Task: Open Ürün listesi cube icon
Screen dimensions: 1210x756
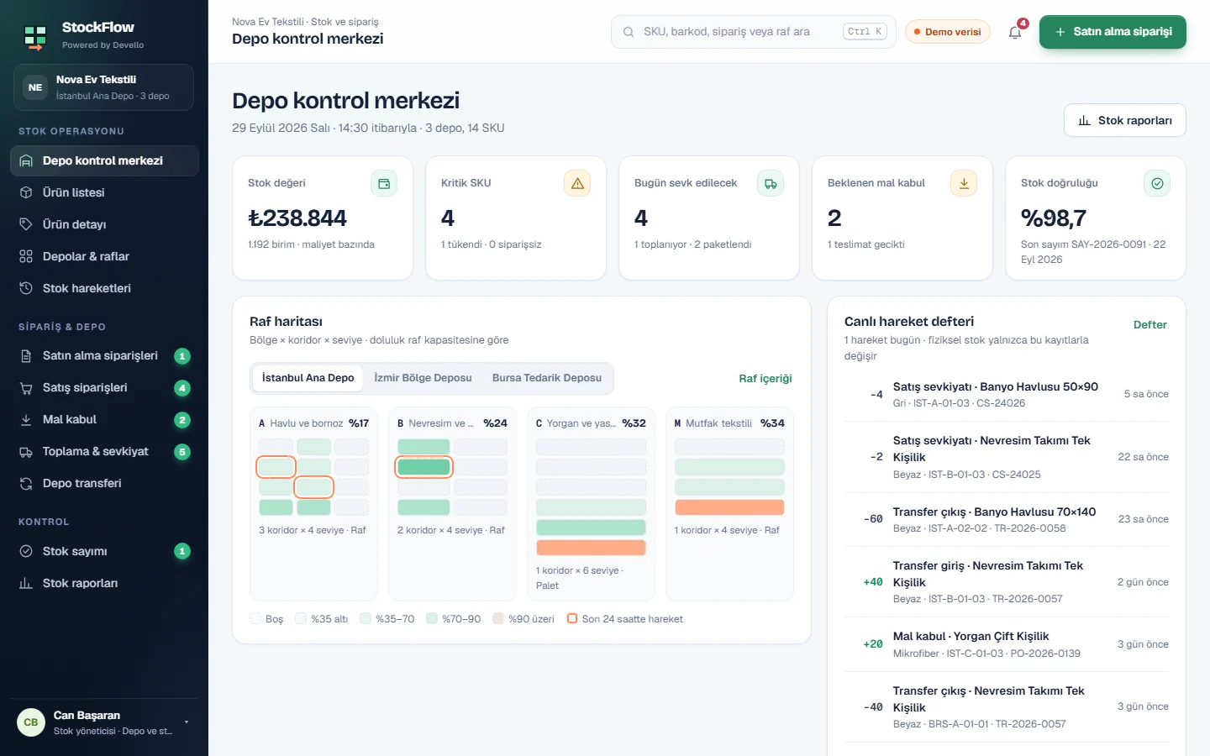Action: (26, 192)
